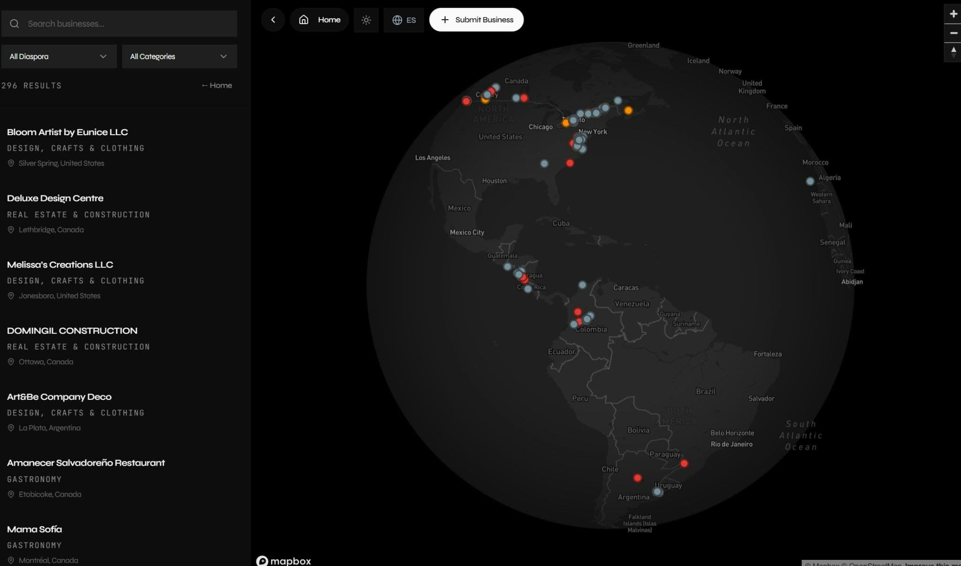This screenshot has height=566, width=961.
Task: Select the Home house icon
Action: (304, 20)
